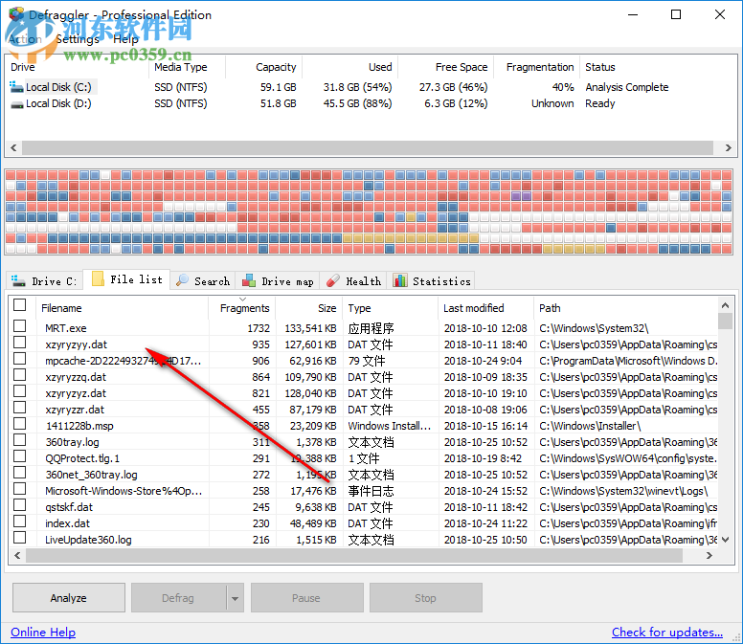Viewport: 743px width, 644px height.
Task: Select the MRT.exe file name
Action: (66, 328)
